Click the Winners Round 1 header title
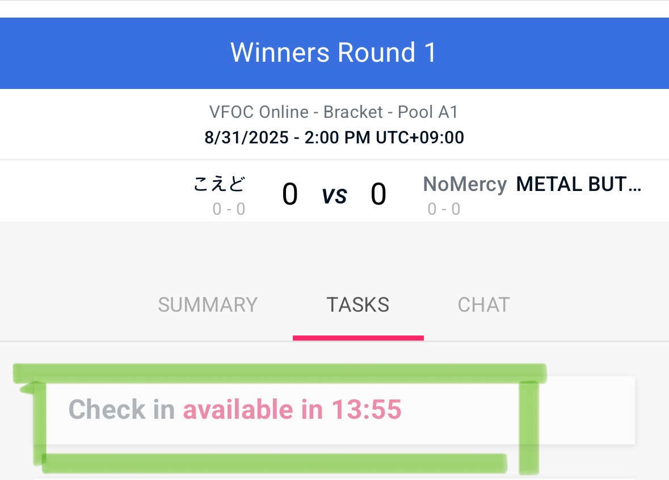 click(x=334, y=53)
